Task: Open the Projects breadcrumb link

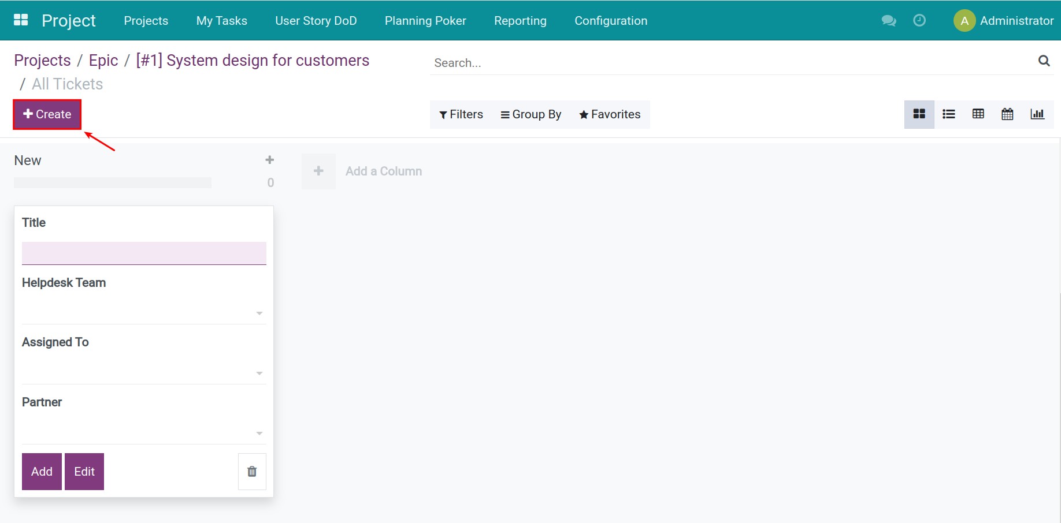Action: (x=42, y=60)
